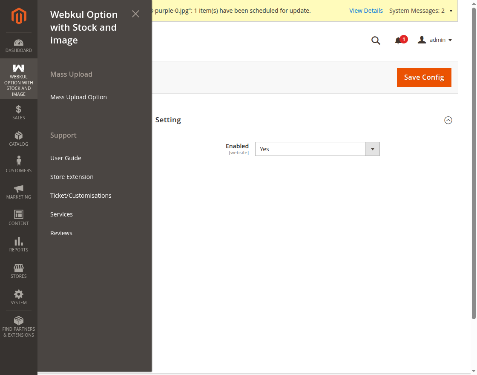Click the View Details link
The width and height of the screenshot is (477, 375).
[x=366, y=11]
